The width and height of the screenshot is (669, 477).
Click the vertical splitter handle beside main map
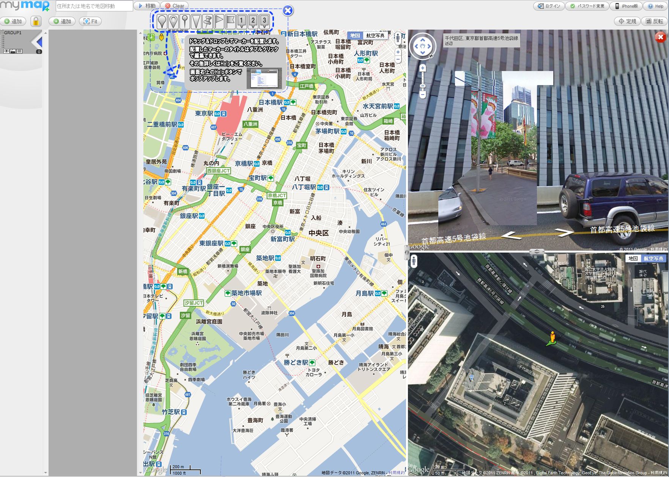point(407,252)
